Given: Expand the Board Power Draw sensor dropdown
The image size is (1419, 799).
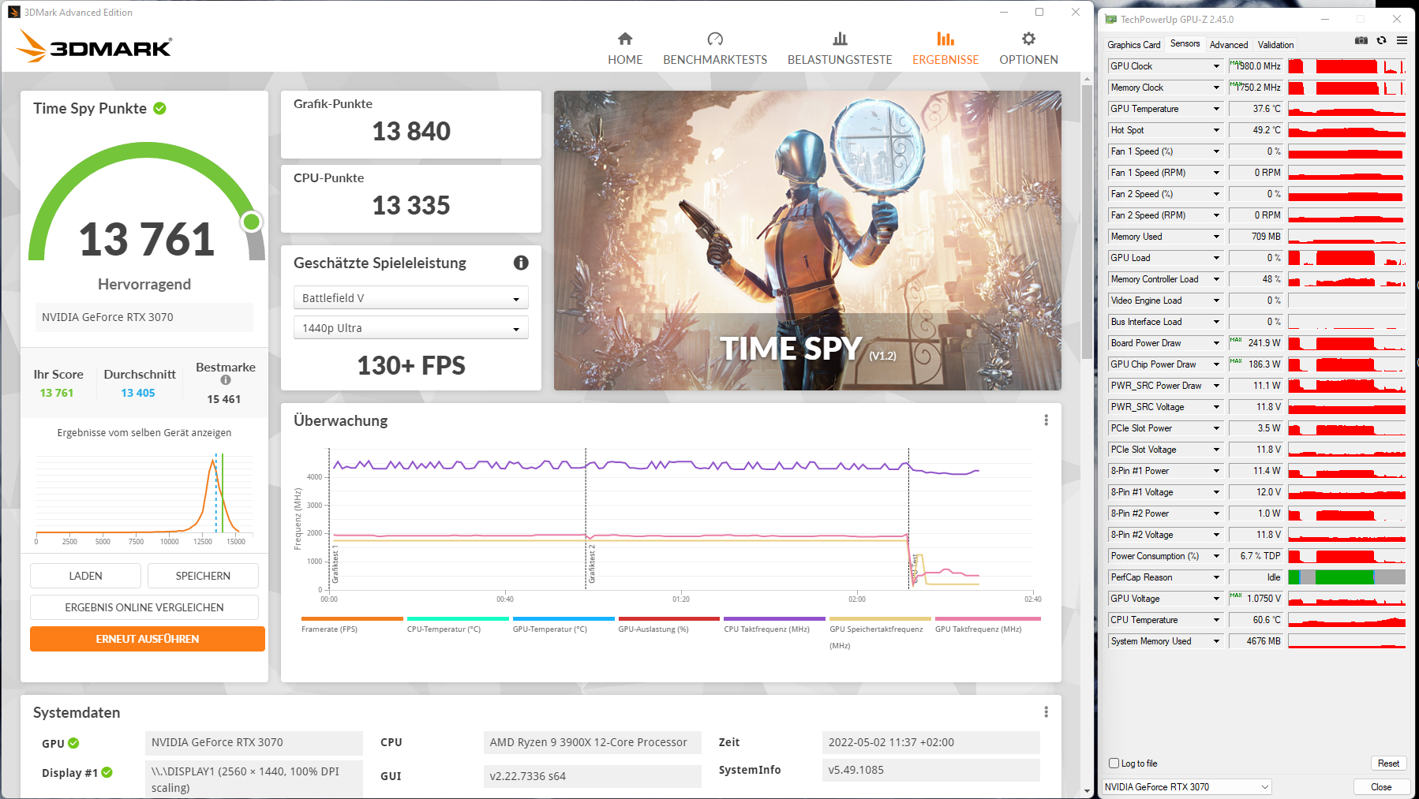Looking at the screenshot, I should (1216, 343).
